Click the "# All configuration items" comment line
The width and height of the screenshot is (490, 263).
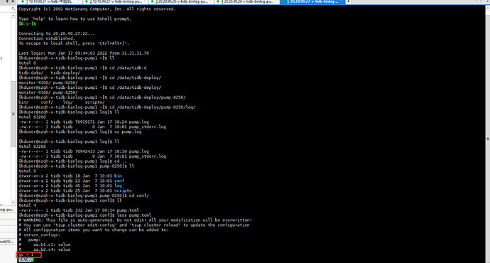pyautogui.click(x=94, y=230)
